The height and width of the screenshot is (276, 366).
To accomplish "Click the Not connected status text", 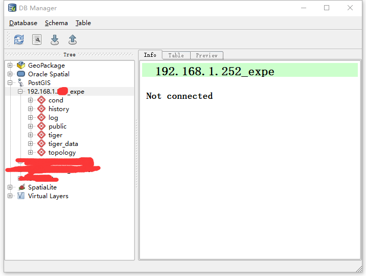I will point(179,96).
